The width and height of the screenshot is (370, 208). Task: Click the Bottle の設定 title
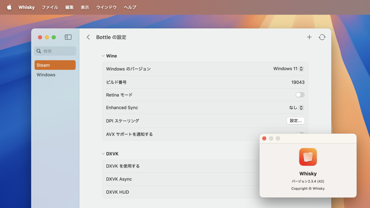tap(111, 37)
